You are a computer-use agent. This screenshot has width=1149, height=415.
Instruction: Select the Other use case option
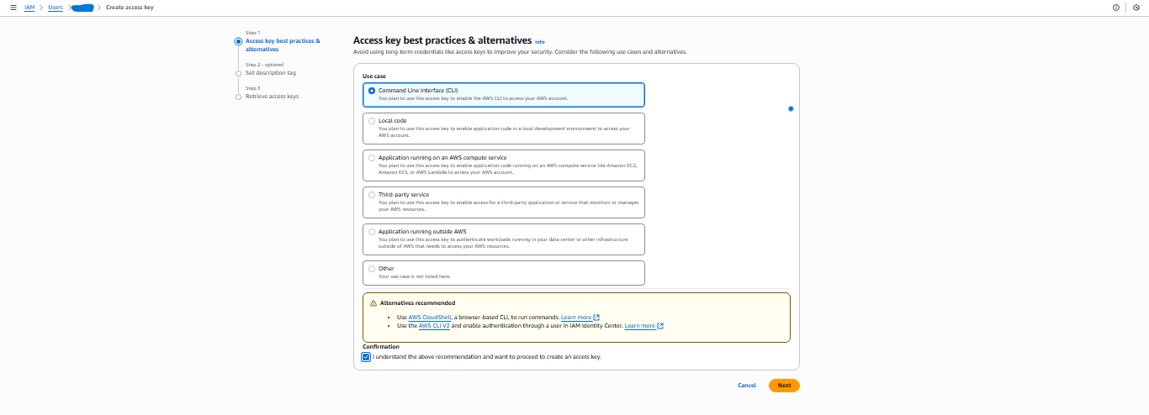point(504,272)
